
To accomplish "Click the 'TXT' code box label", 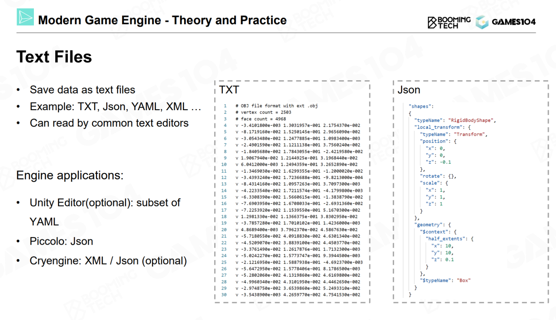I will tap(229, 90).
